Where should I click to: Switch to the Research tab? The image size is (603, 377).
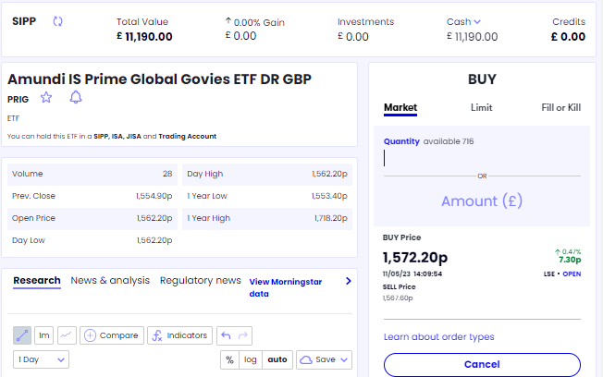[x=37, y=281]
